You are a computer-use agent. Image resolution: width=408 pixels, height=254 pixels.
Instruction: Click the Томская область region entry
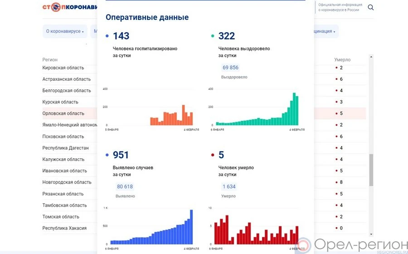(61, 217)
